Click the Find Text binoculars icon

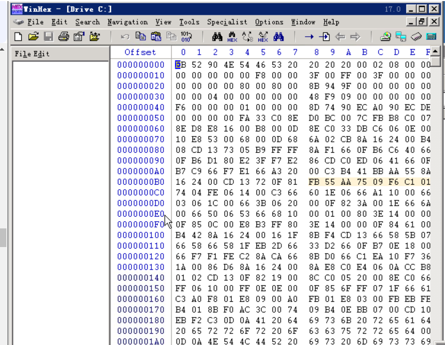tap(217, 37)
